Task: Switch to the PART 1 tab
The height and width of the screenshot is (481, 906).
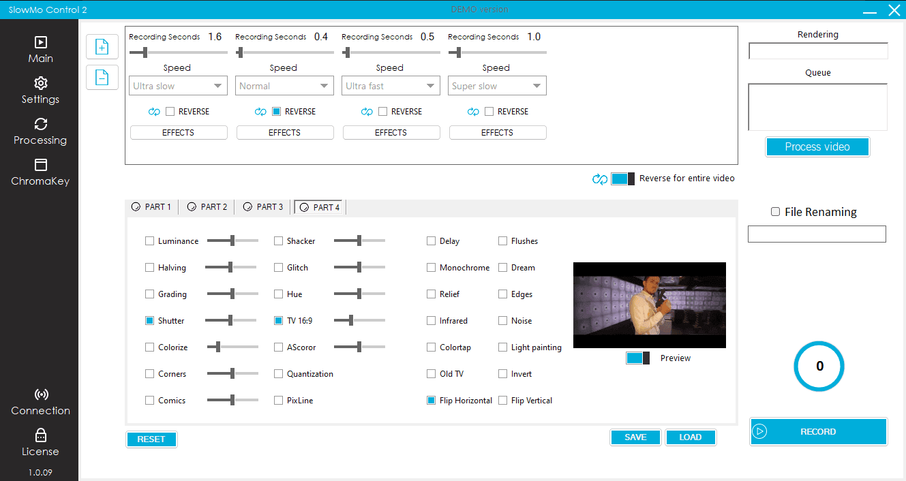Action: point(151,207)
